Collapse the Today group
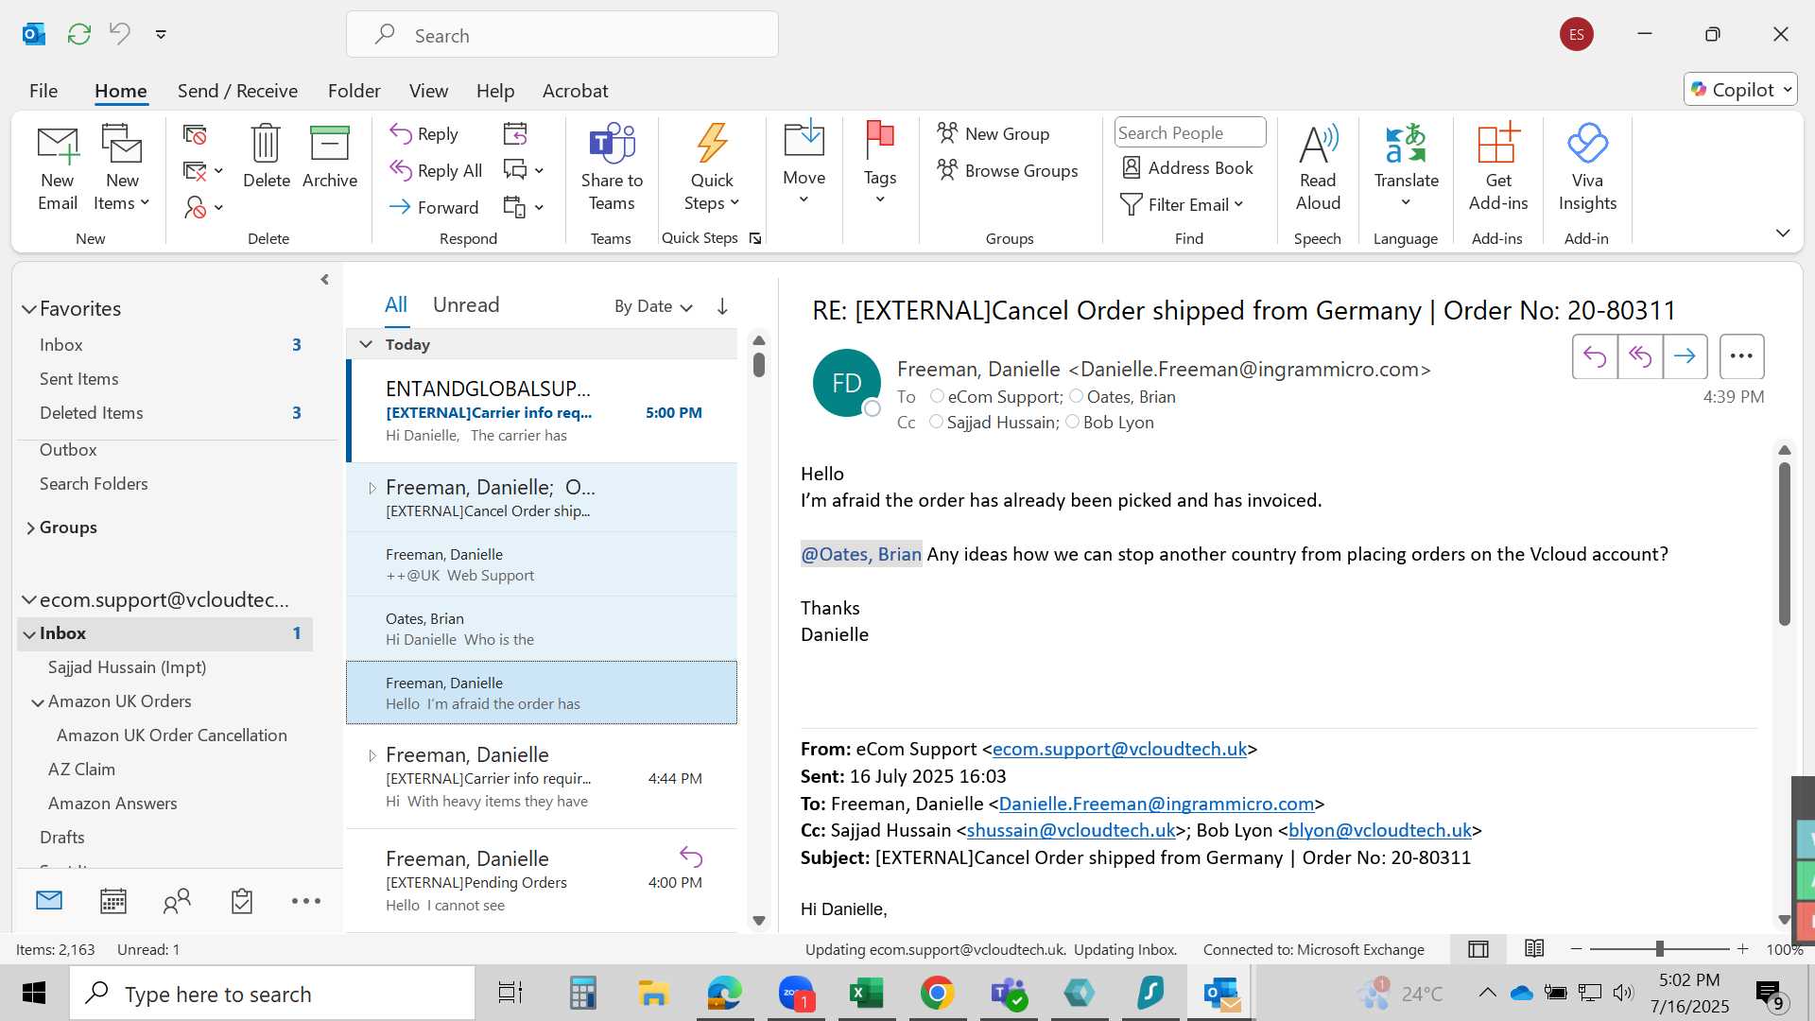Image resolution: width=1815 pixels, height=1021 pixels. point(366,344)
